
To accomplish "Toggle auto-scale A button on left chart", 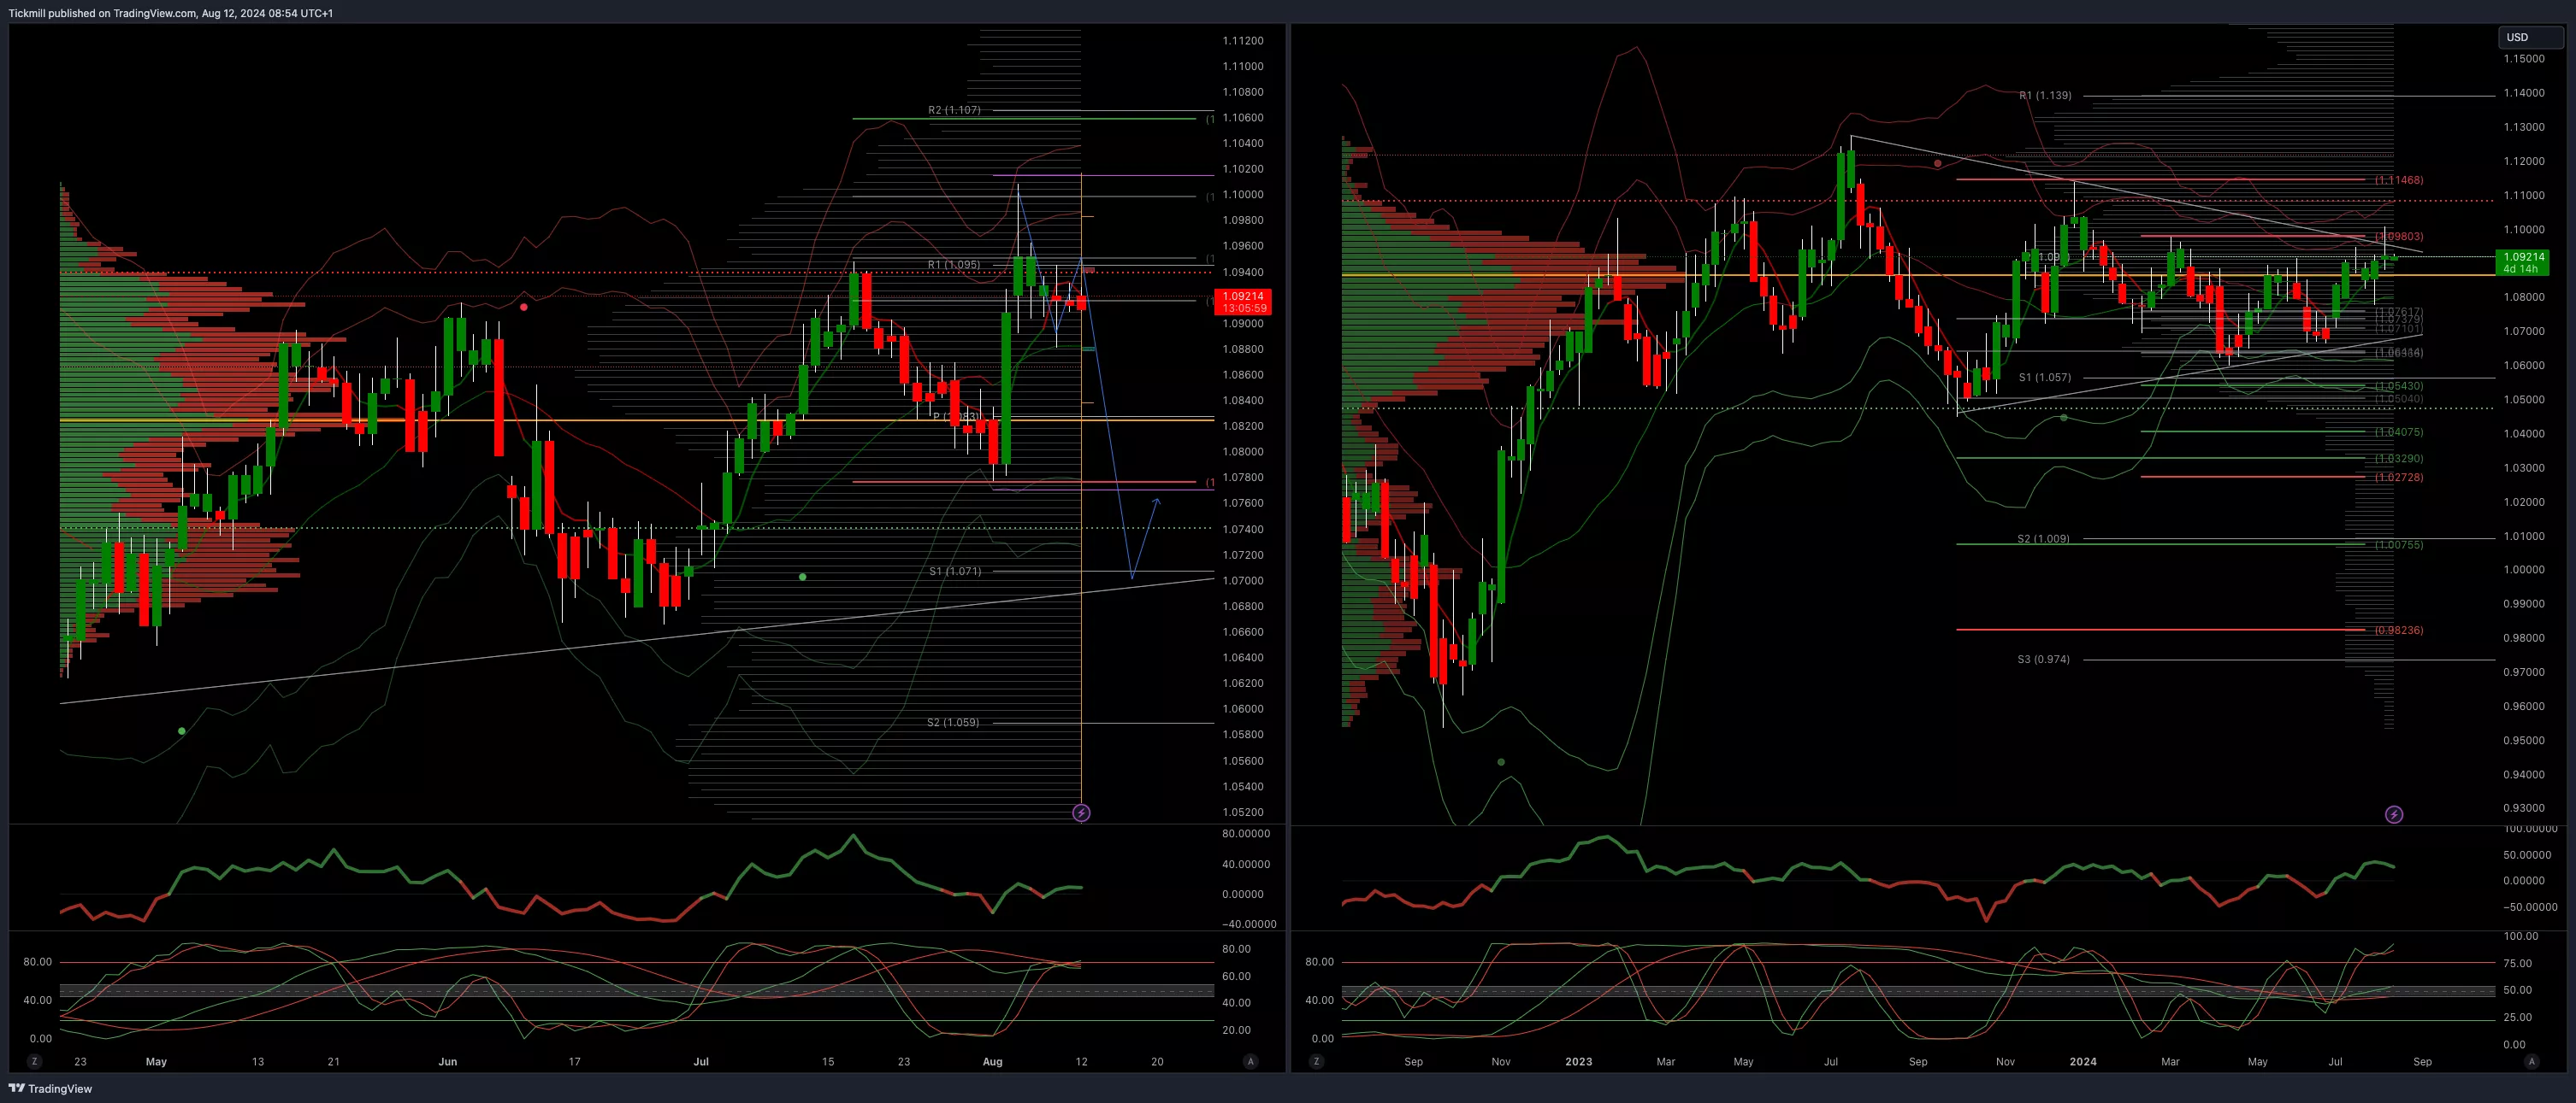I will coord(1250,1061).
